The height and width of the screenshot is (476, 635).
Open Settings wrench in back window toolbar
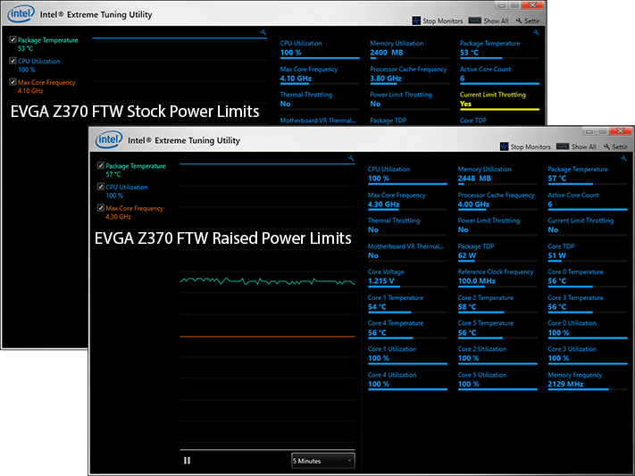click(x=519, y=21)
